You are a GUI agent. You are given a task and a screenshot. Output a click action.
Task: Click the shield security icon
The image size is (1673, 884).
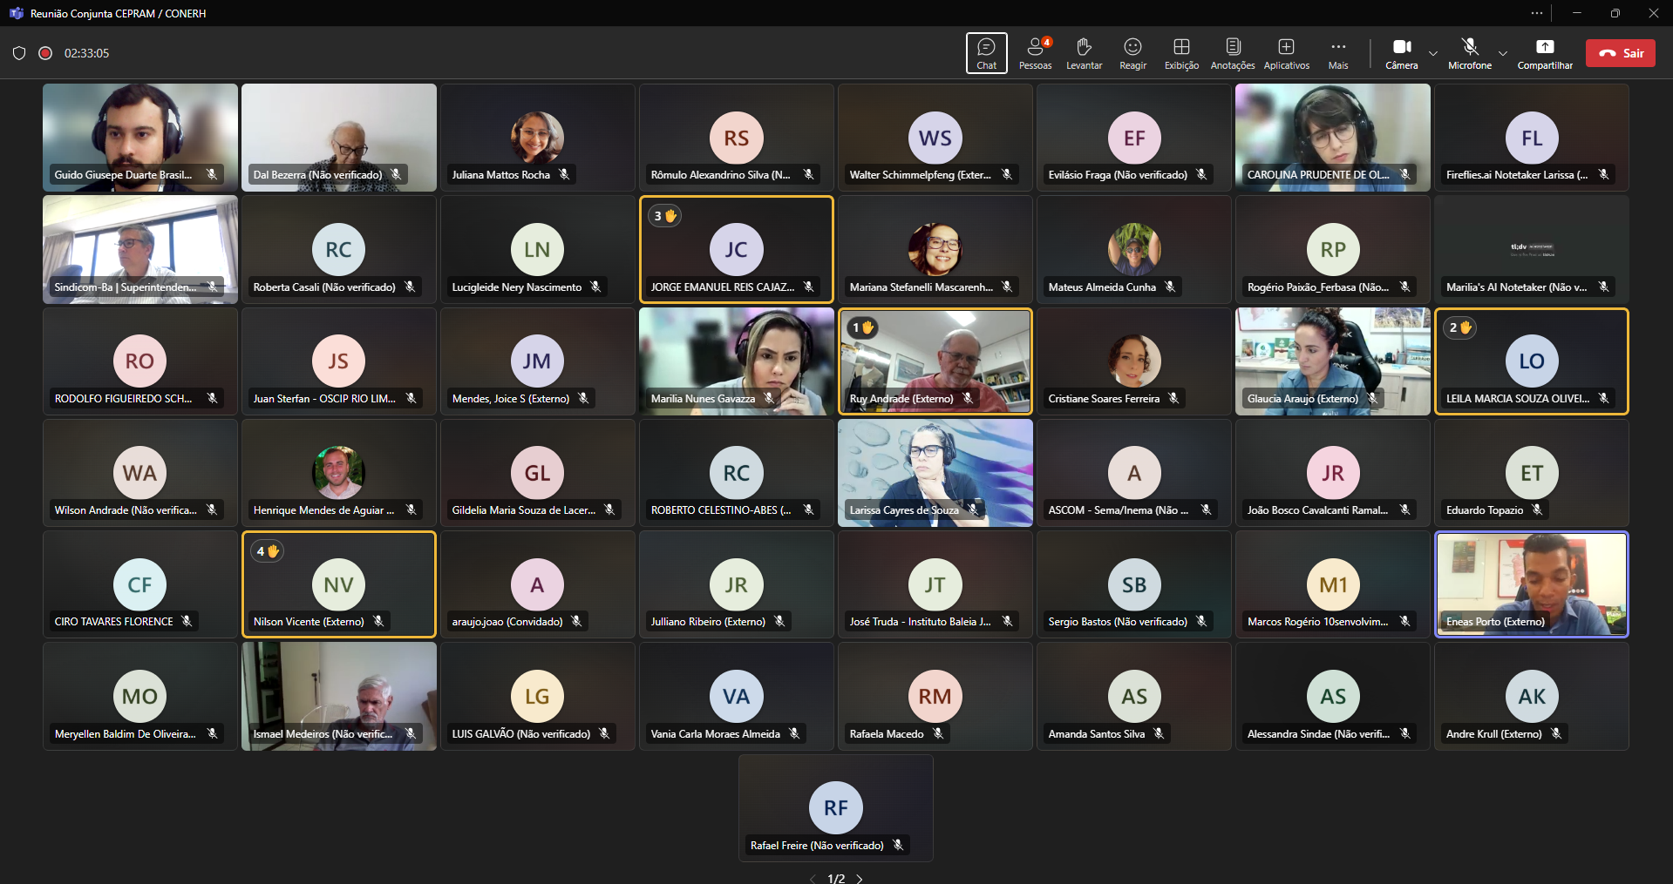click(x=19, y=53)
